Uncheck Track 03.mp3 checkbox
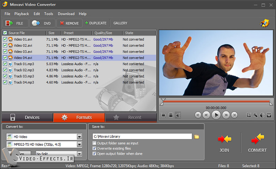 click(5, 76)
